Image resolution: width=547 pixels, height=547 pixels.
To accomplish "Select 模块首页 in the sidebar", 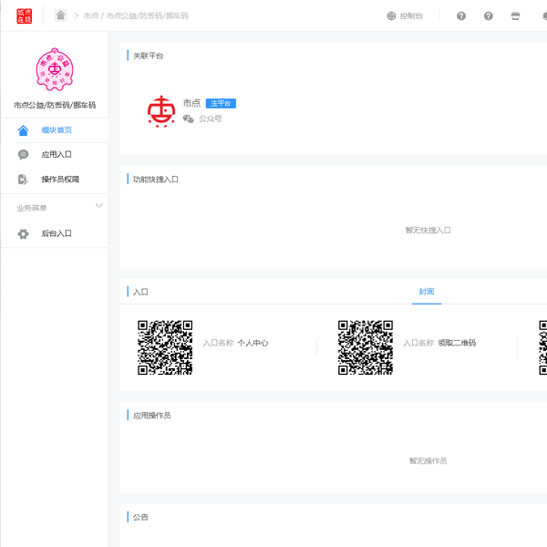I will [55, 130].
